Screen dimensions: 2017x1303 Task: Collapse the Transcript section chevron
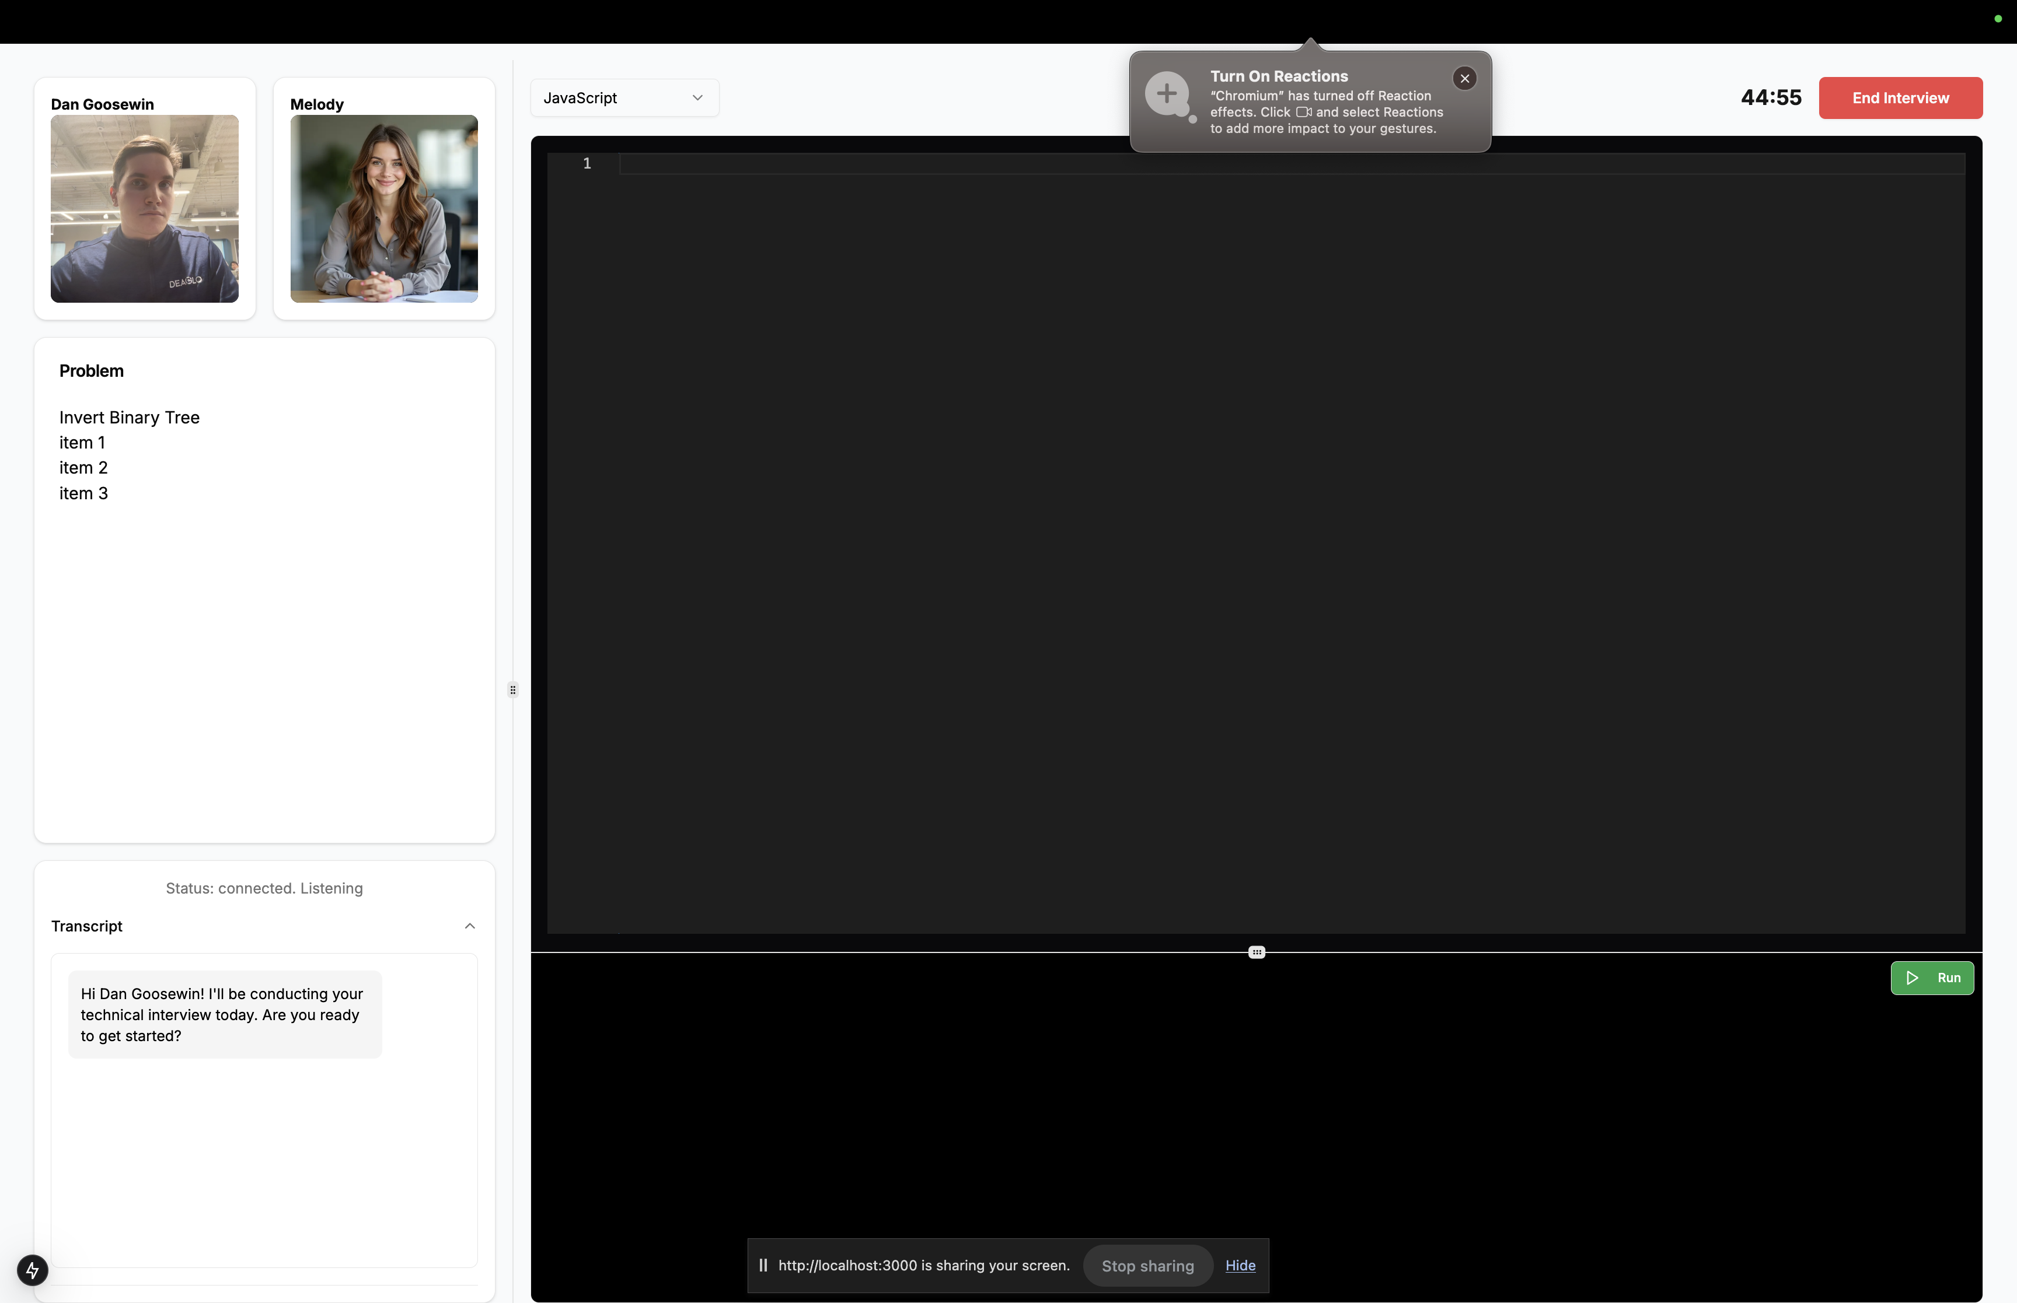[x=470, y=926]
